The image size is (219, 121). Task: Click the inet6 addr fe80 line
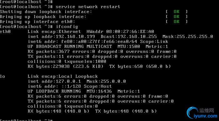(x=98, y=41)
